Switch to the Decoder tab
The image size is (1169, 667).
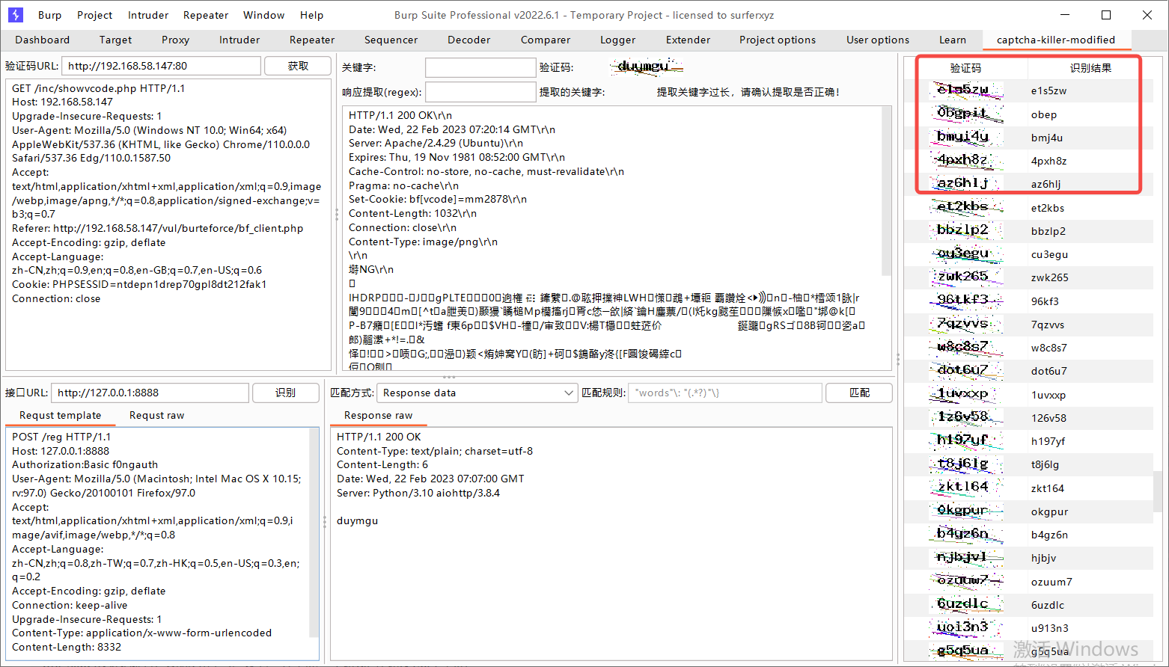click(469, 40)
